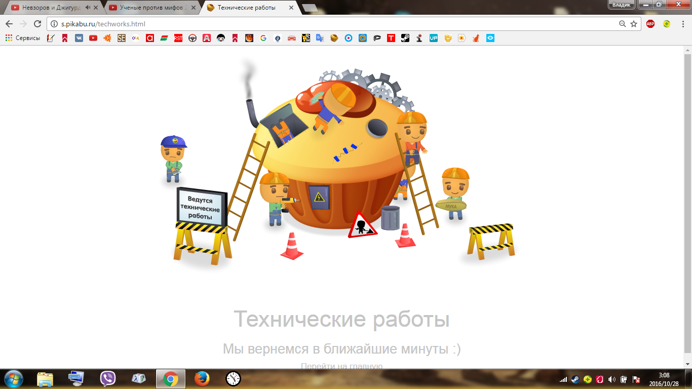Open the Владик profile switcher
Screen dimensions: 692x389
[x=621, y=5]
